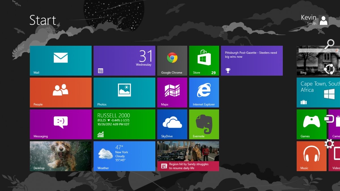Viewport: 340px width, 191px height.
Task: Open the Maps app
Action: 172,93
